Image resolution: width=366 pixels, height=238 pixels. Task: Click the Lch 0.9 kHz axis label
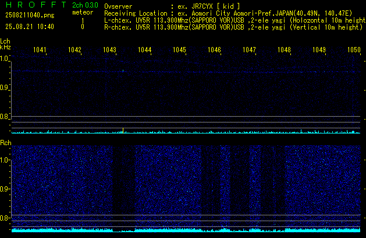pos(4,88)
